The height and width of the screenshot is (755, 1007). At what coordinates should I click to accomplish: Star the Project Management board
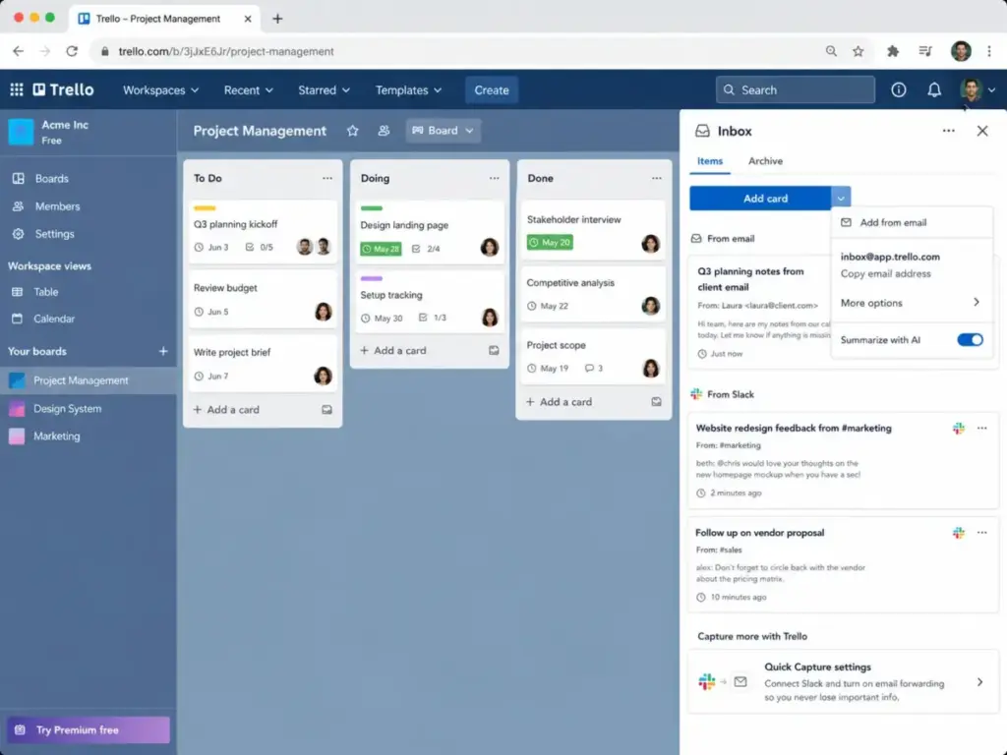point(353,131)
